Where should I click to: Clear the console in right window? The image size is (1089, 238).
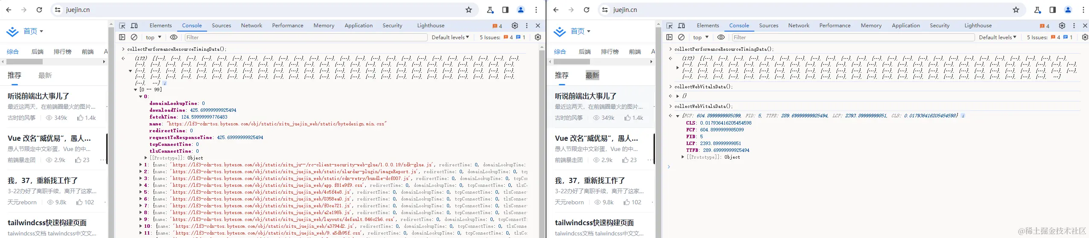pyautogui.click(x=681, y=37)
